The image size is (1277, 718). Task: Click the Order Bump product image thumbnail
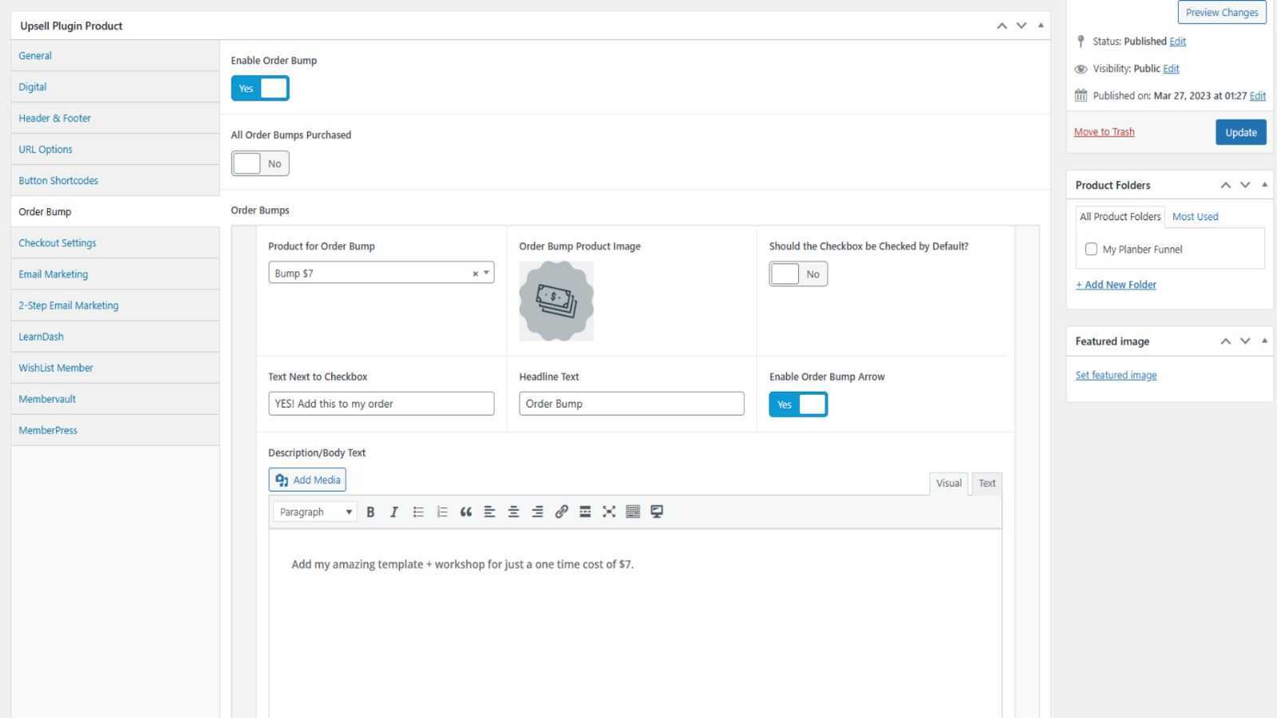coord(556,301)
